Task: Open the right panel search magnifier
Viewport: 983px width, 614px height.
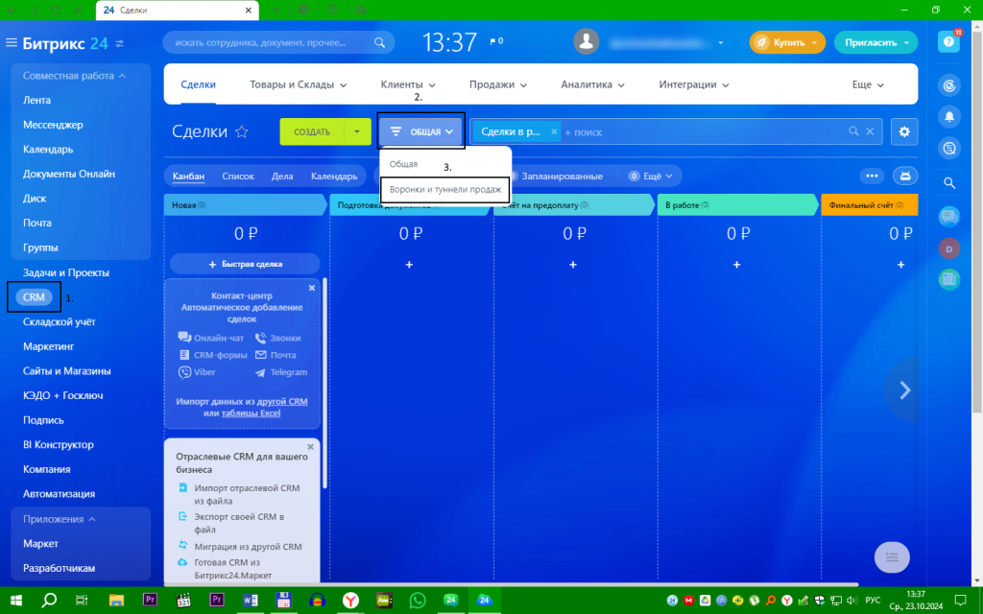Action: (x=949, y=183)
